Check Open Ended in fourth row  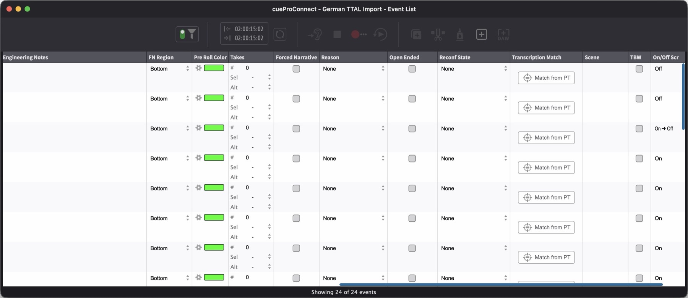[x=412, y=158]
